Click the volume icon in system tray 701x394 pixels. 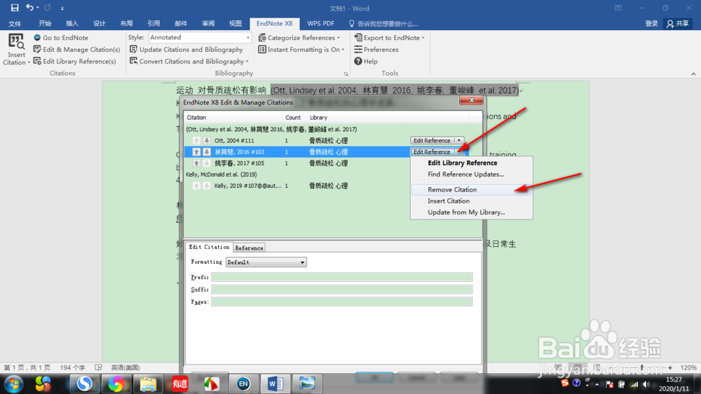(646, 384)
